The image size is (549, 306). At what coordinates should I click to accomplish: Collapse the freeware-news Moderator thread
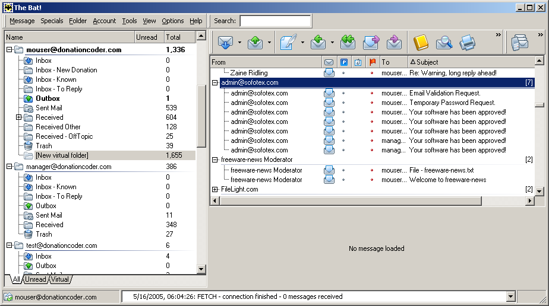[x=215, y=160]
